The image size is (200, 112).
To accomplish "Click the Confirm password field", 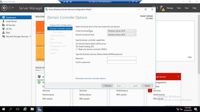I will [122, 62].
